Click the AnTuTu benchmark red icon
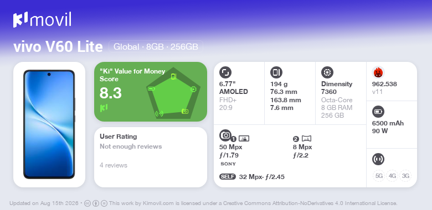 tap(378, 72)
